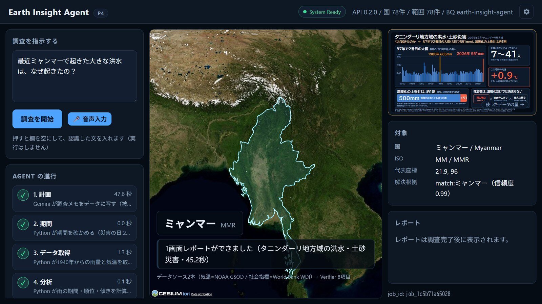Click the System Ready status pill
This screenshot has height=304, width=542.
322,12
